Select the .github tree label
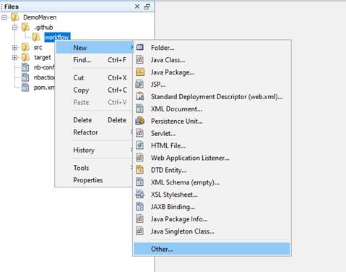The height and width of the screenshot is (272, 346). pyautogui.click(x=43, y=27)
